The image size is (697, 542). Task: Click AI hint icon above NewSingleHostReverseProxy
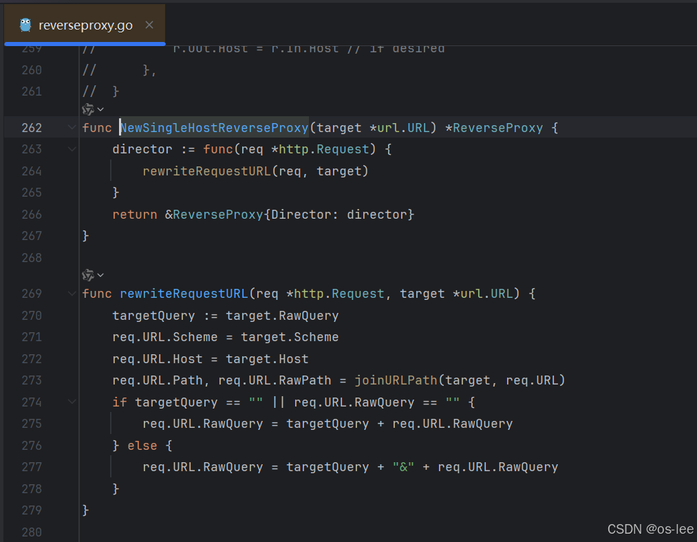(88, 109)
